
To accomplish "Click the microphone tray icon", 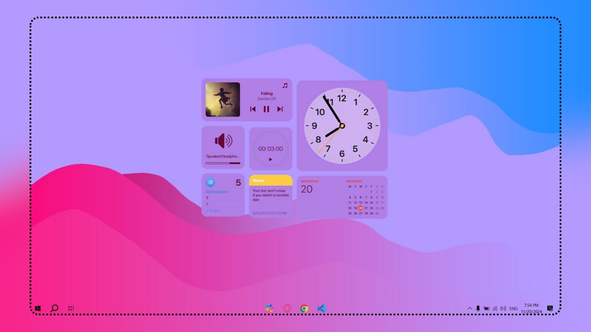I will (x=478, y=308).
